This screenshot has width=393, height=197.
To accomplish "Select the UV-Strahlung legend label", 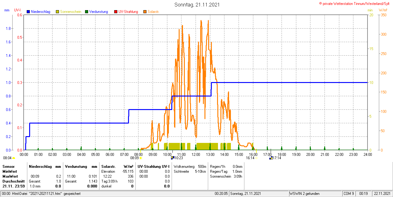I will tap(128, 12).
